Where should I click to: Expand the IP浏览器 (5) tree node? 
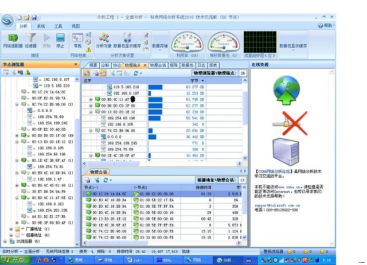(5, 241)
